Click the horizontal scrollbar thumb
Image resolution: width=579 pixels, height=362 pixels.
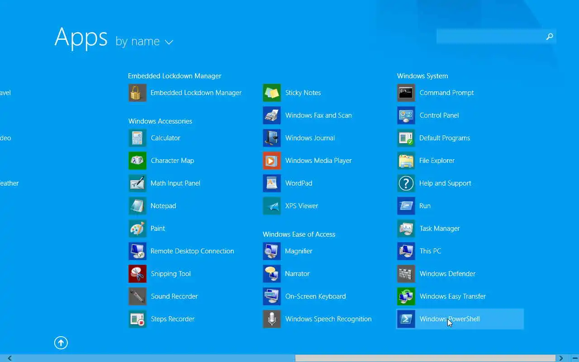(x=425, y=358)
